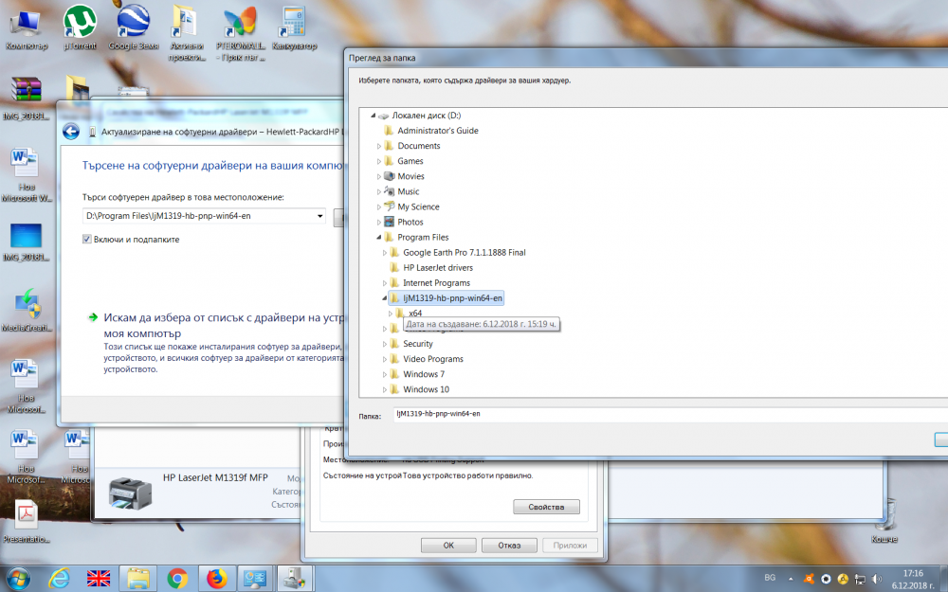
Task: Go back in the driver update wizard
Action: [71, 132]
